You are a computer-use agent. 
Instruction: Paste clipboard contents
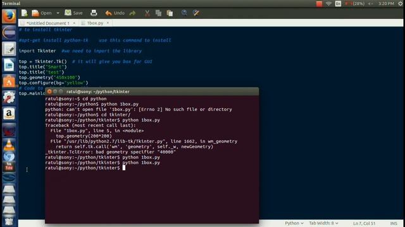(x=170, y=13)
